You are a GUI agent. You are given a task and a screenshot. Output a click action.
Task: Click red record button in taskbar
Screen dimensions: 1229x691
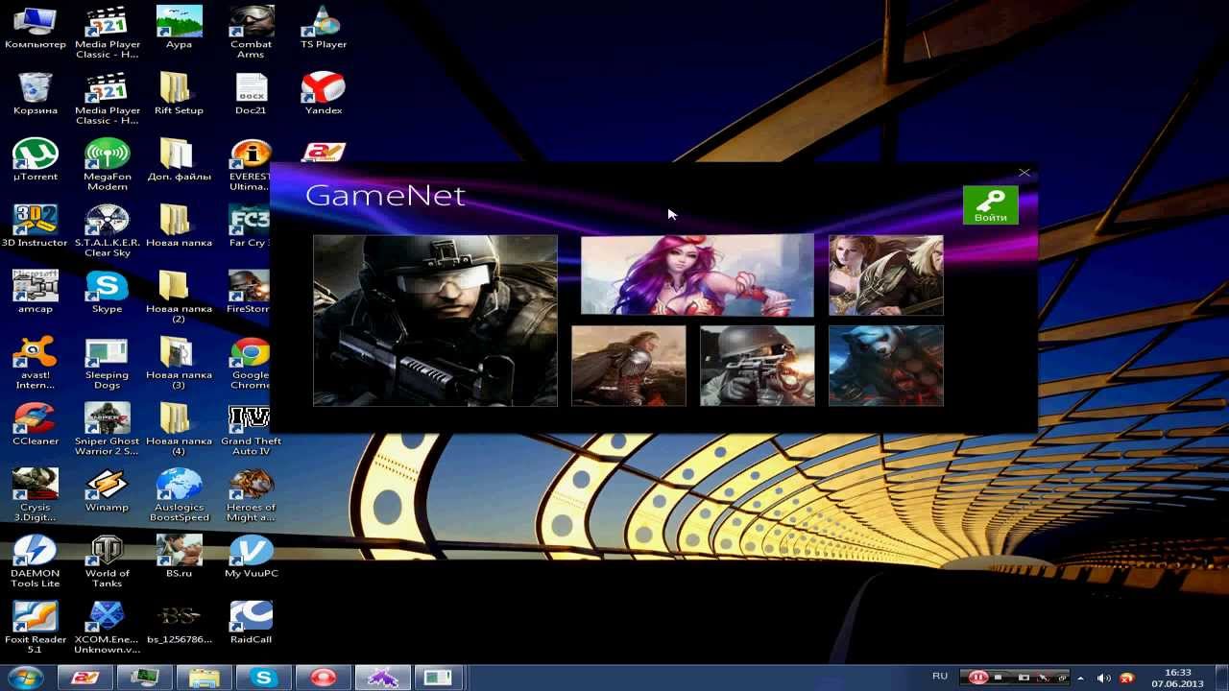point(324,678)
